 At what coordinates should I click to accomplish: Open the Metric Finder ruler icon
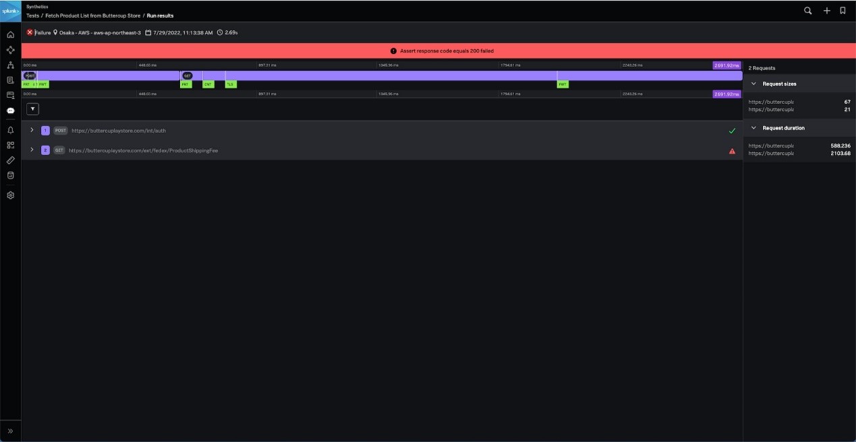point(10,160)
